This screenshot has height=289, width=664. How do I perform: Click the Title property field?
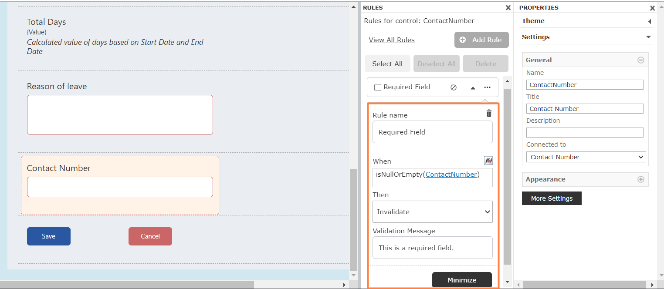[585, 109]
